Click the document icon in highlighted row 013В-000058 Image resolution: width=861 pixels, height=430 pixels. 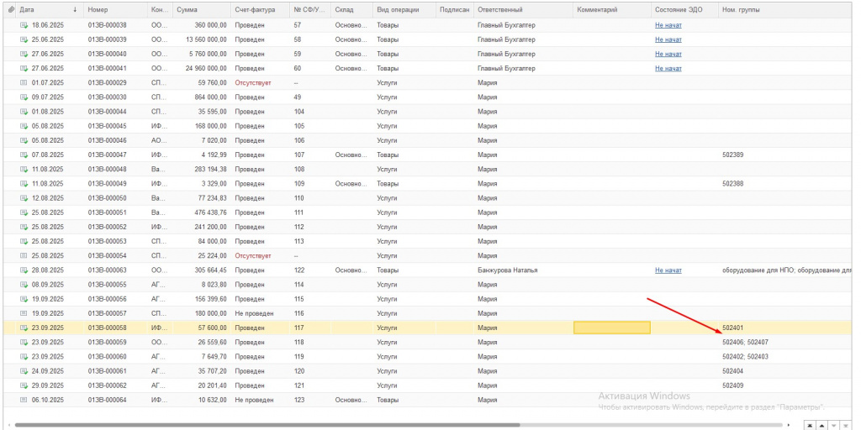point(24,328)
